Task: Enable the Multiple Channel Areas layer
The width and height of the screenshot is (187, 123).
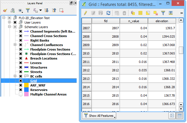Action: [20, 94]
